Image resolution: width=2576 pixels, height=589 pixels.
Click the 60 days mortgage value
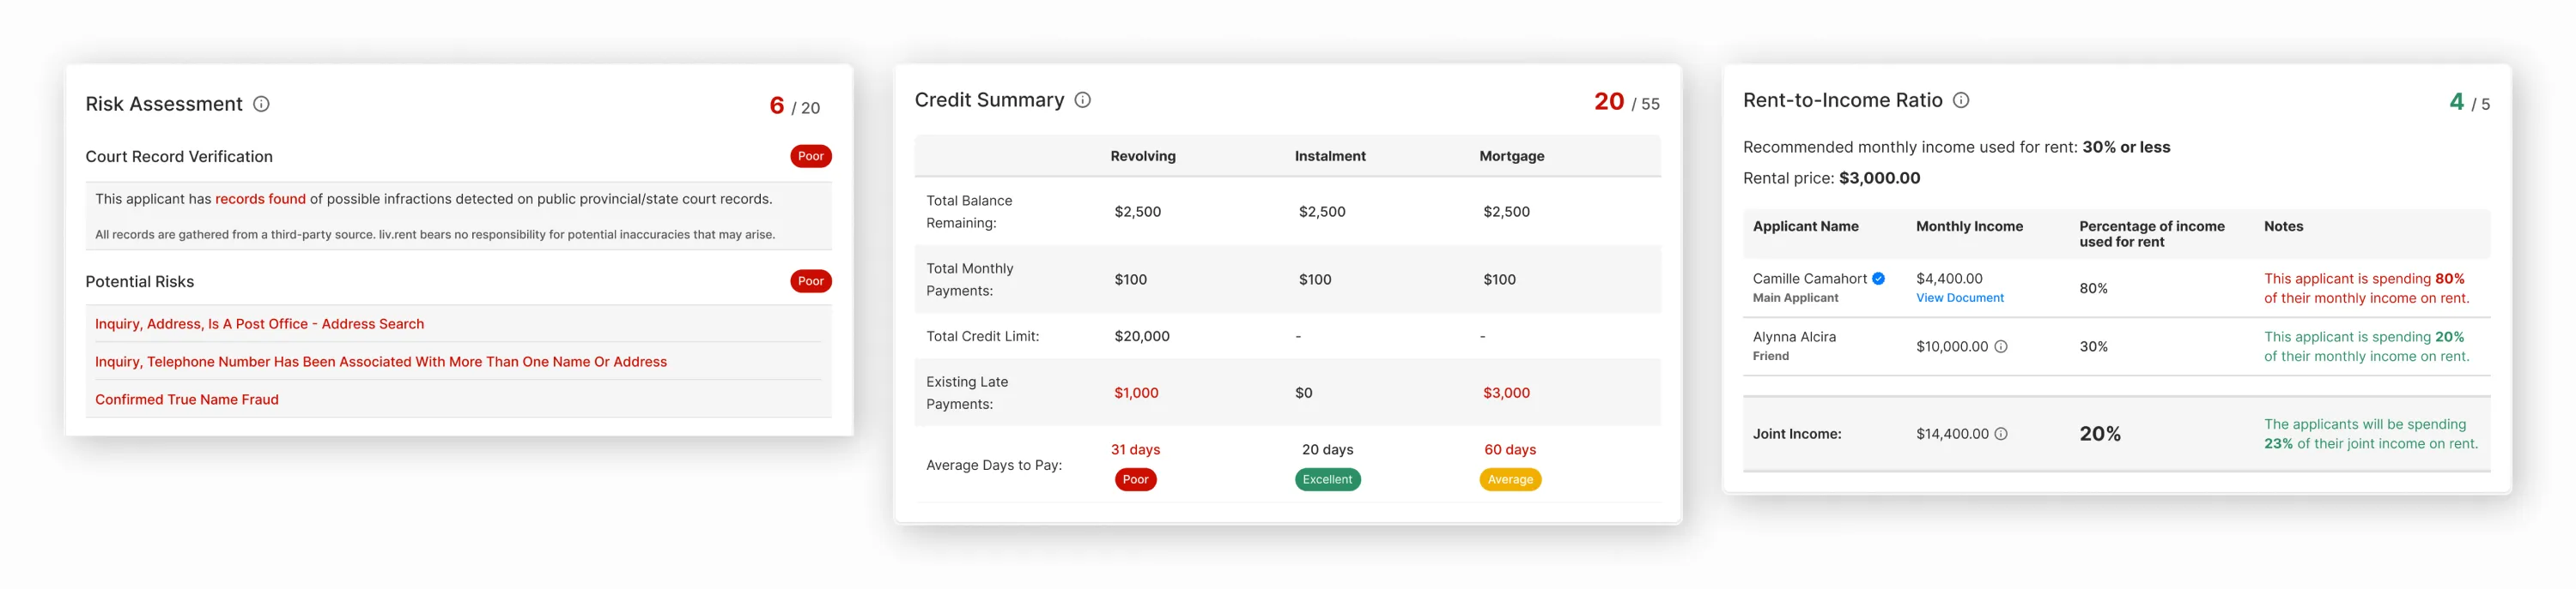tap(1510, 449)
